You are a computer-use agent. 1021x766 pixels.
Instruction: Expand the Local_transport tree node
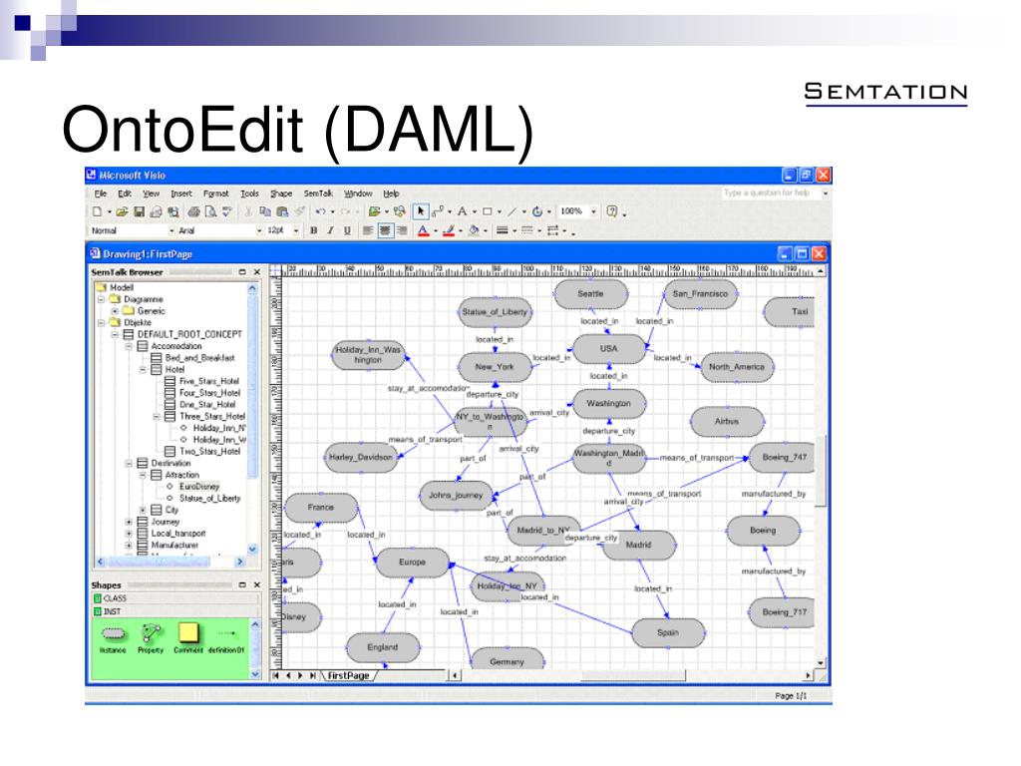point(129,534)
